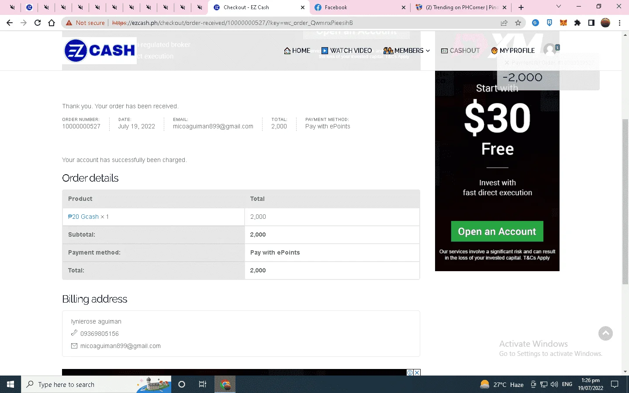The width and height of the screenshot is (629, 393).
Task: Open the Windows notification center
Action: pos(615,384)
